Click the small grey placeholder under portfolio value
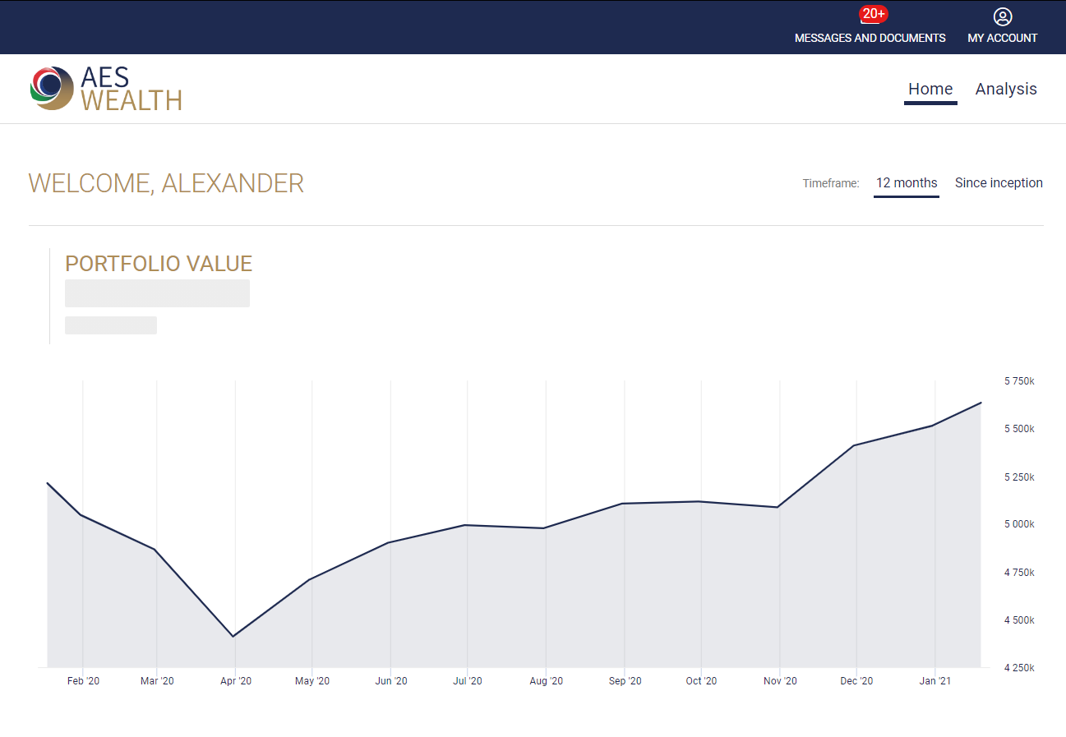 coord(111,325)
